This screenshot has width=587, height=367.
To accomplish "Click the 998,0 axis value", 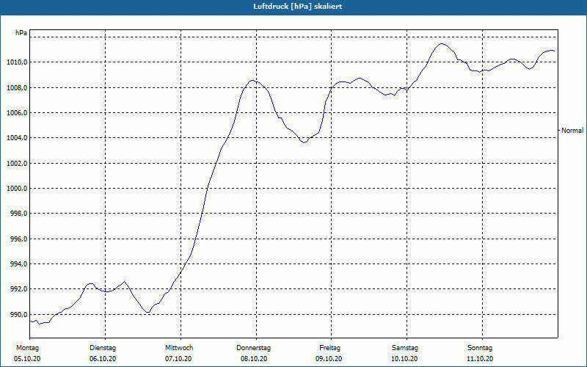I will 18,214.
